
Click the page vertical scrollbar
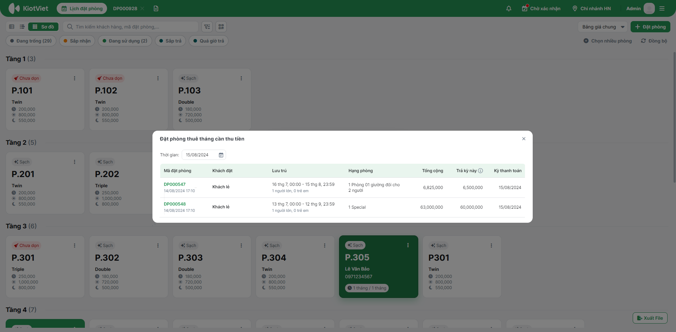point(674,118)
